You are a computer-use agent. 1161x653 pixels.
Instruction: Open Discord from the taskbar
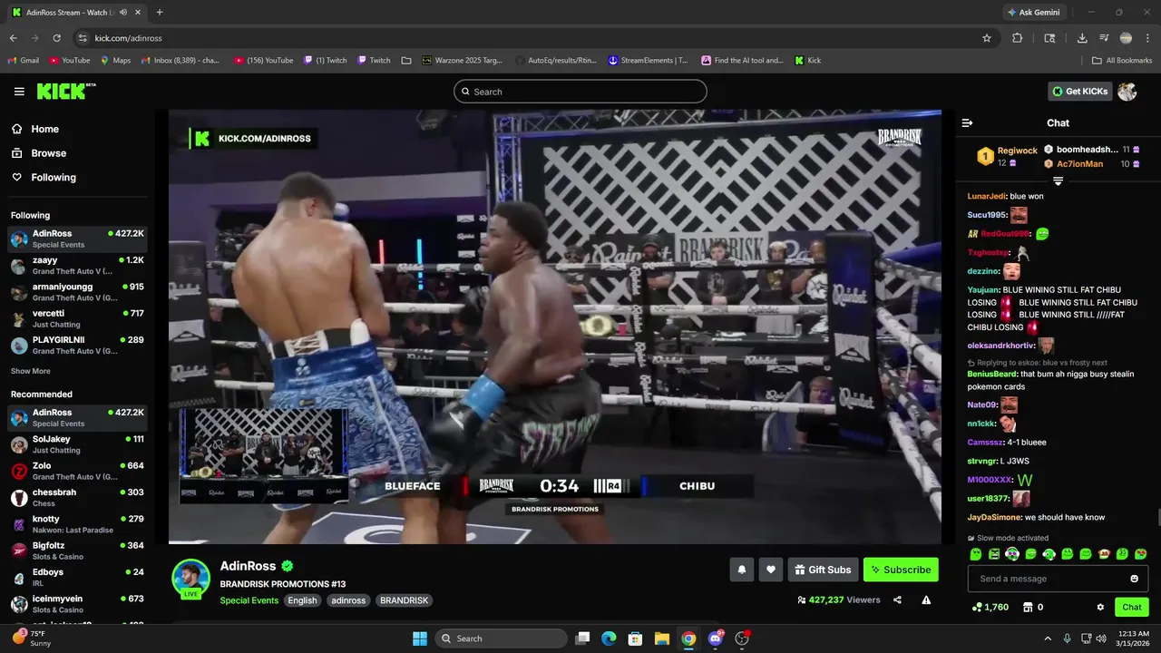(x=716, y=638)
